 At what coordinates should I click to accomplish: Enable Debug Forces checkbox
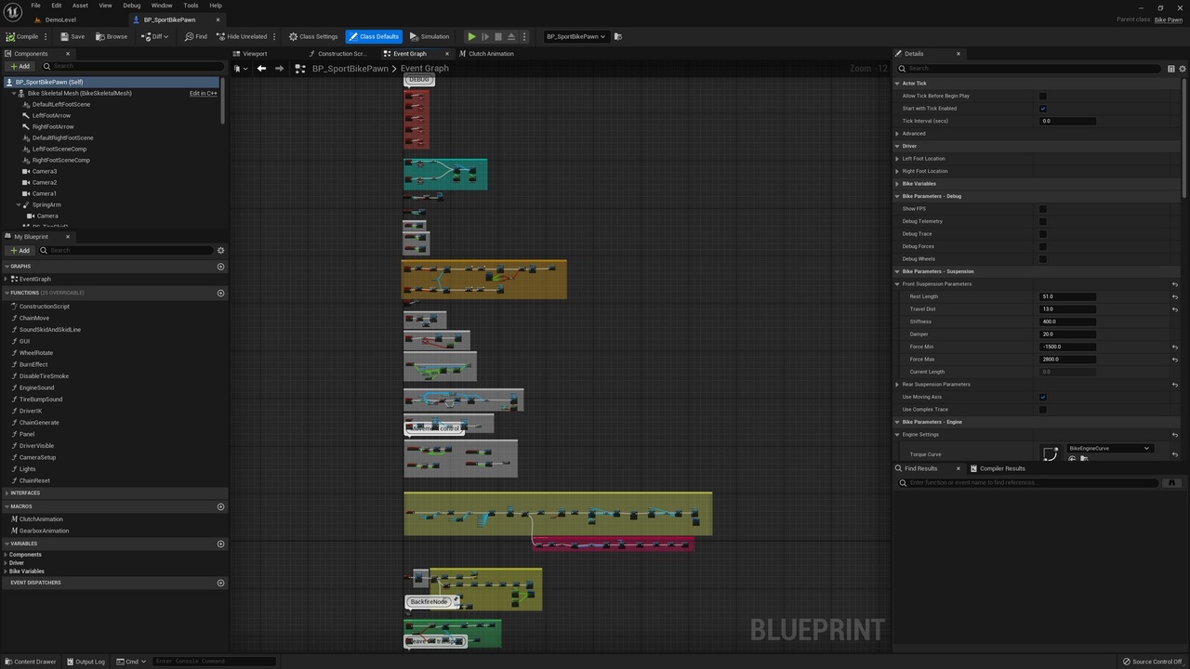tap(1042, 246)
